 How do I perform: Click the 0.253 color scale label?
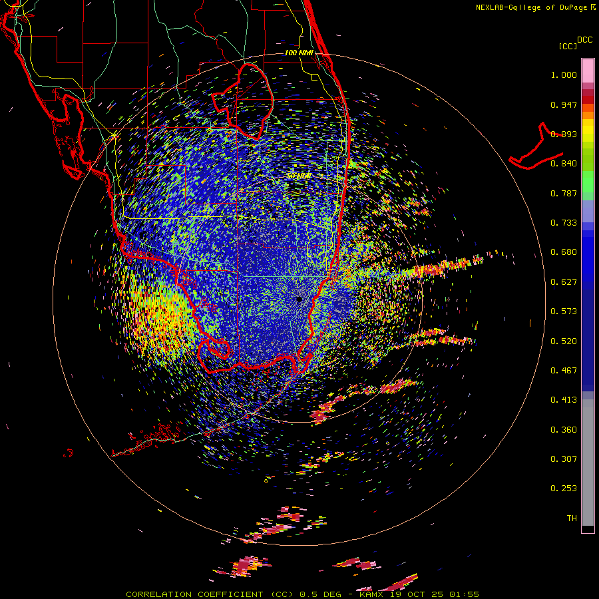pyautogui.click(x=564, y=489)
